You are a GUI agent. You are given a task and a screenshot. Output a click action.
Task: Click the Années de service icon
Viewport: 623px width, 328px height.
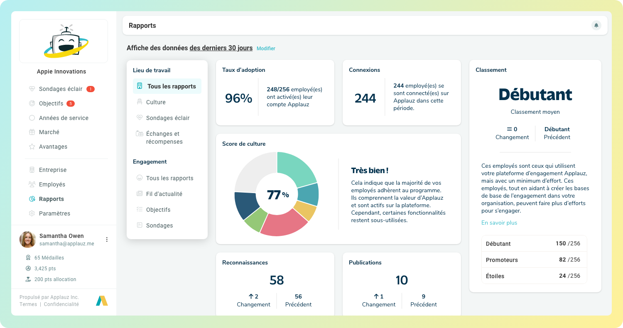tap(32, 118)
